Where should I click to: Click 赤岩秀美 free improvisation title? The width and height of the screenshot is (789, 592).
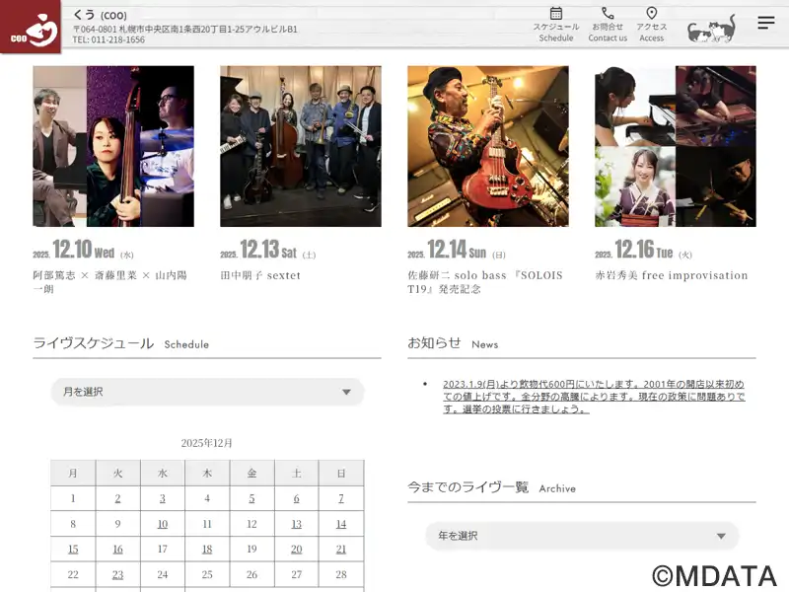(672, 275)
